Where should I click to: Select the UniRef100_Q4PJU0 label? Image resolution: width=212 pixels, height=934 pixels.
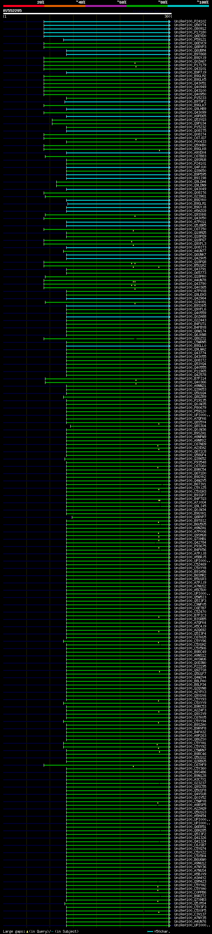(190, 167)
